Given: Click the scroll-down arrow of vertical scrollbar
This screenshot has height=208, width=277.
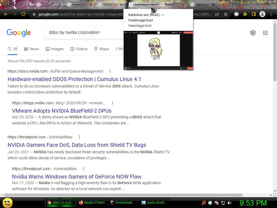Looking at the screenshot, I should pyautogui.click(x=275, y=191).
